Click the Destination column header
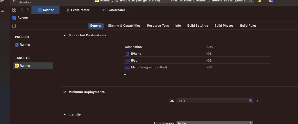 133,47
